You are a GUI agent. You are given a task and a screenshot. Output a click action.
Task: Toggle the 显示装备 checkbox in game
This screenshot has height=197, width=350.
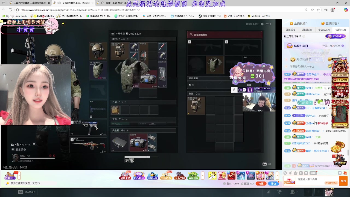(x=13, y=149)
